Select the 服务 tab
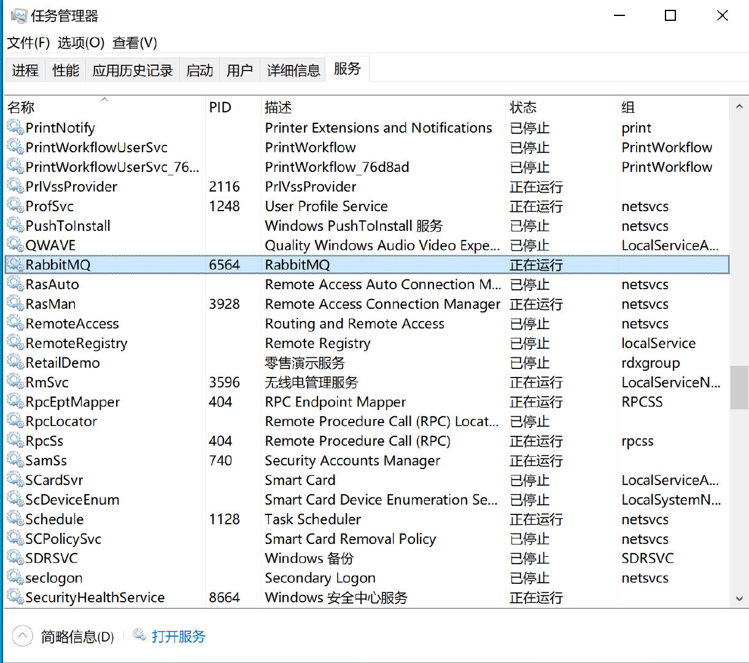The image size is (749, 663). pyautogui.click(x=347, y=69)
